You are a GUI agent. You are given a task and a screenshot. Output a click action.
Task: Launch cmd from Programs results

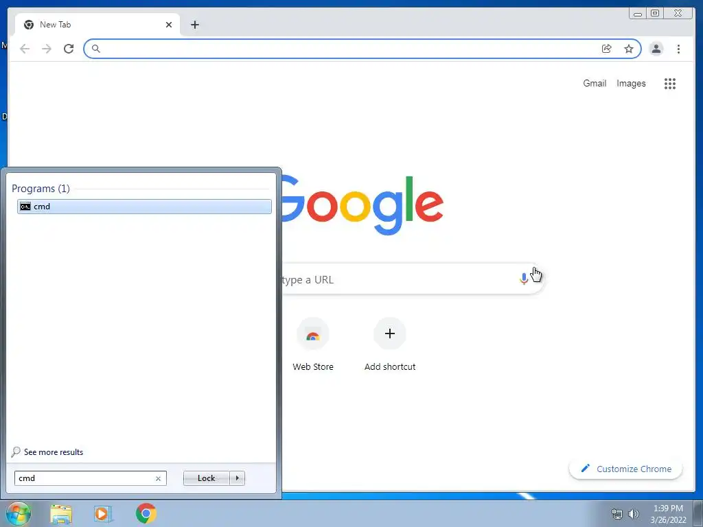click(x=144, y=207)
